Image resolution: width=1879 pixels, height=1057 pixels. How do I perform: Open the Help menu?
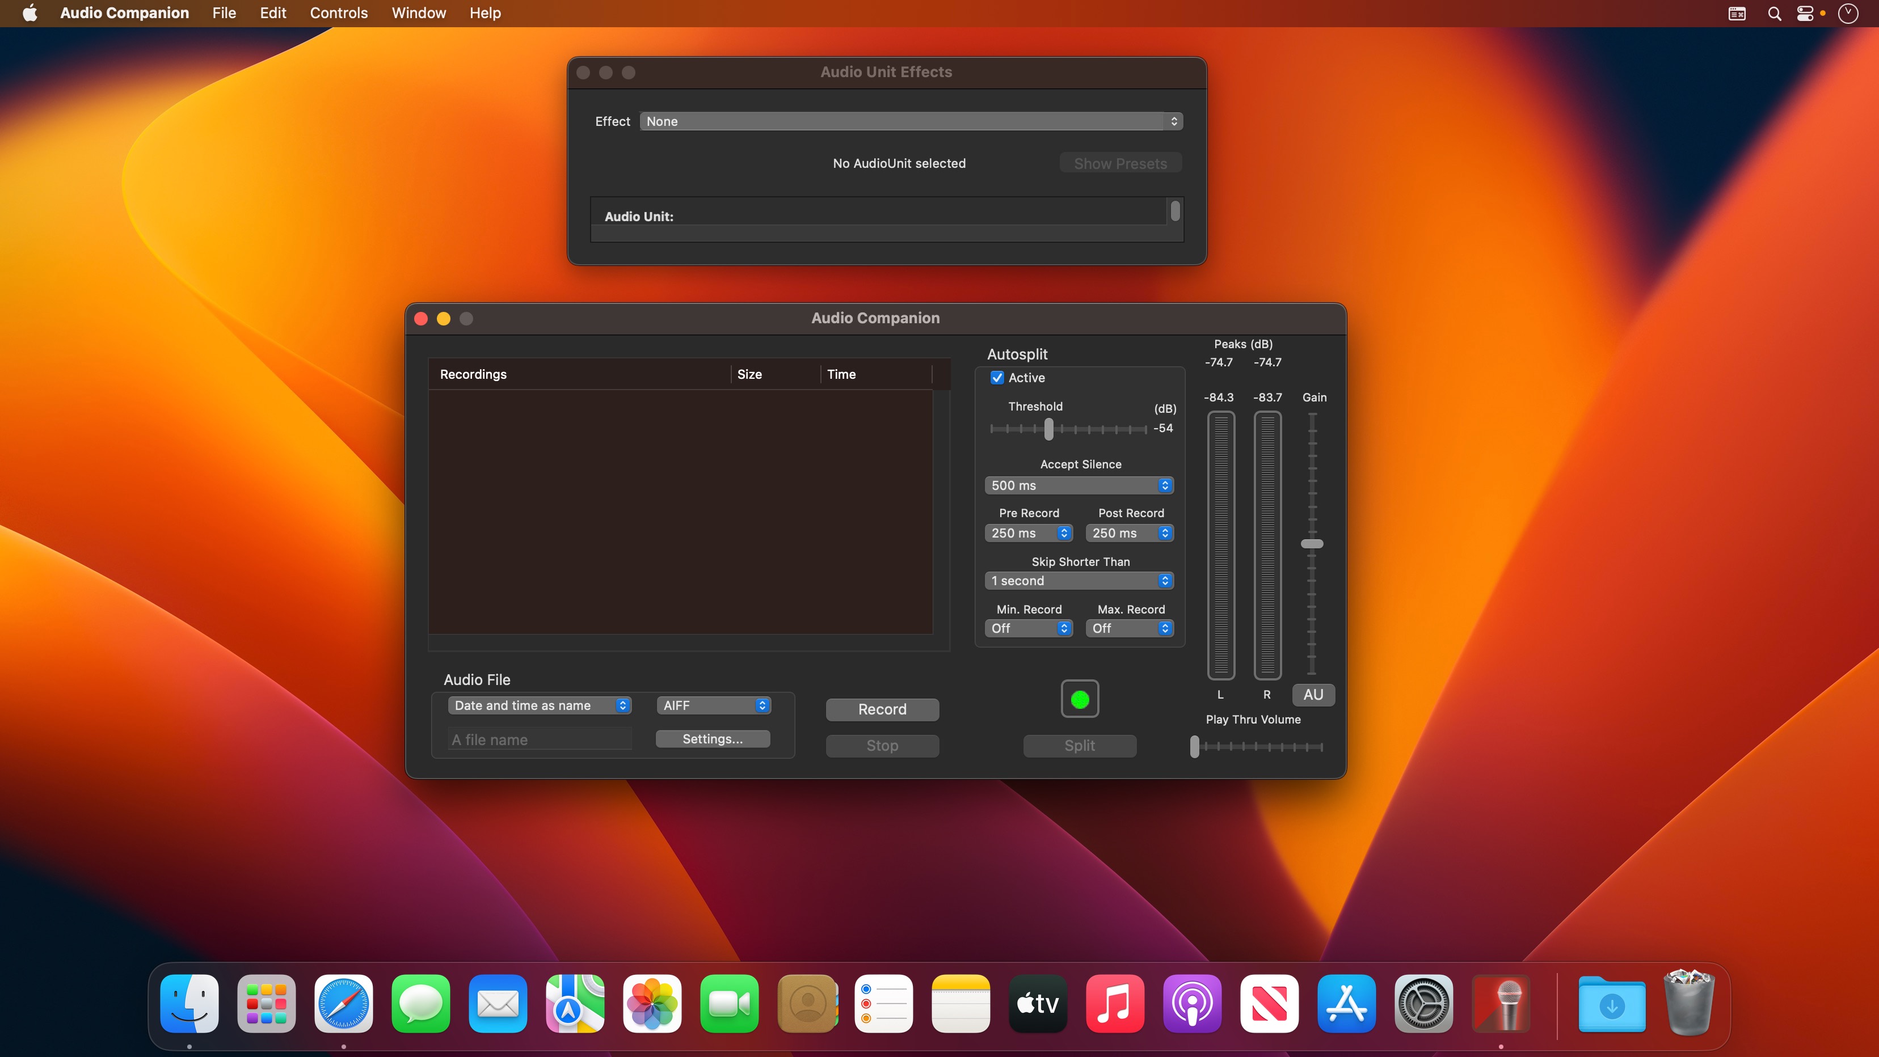pos(485,13)
